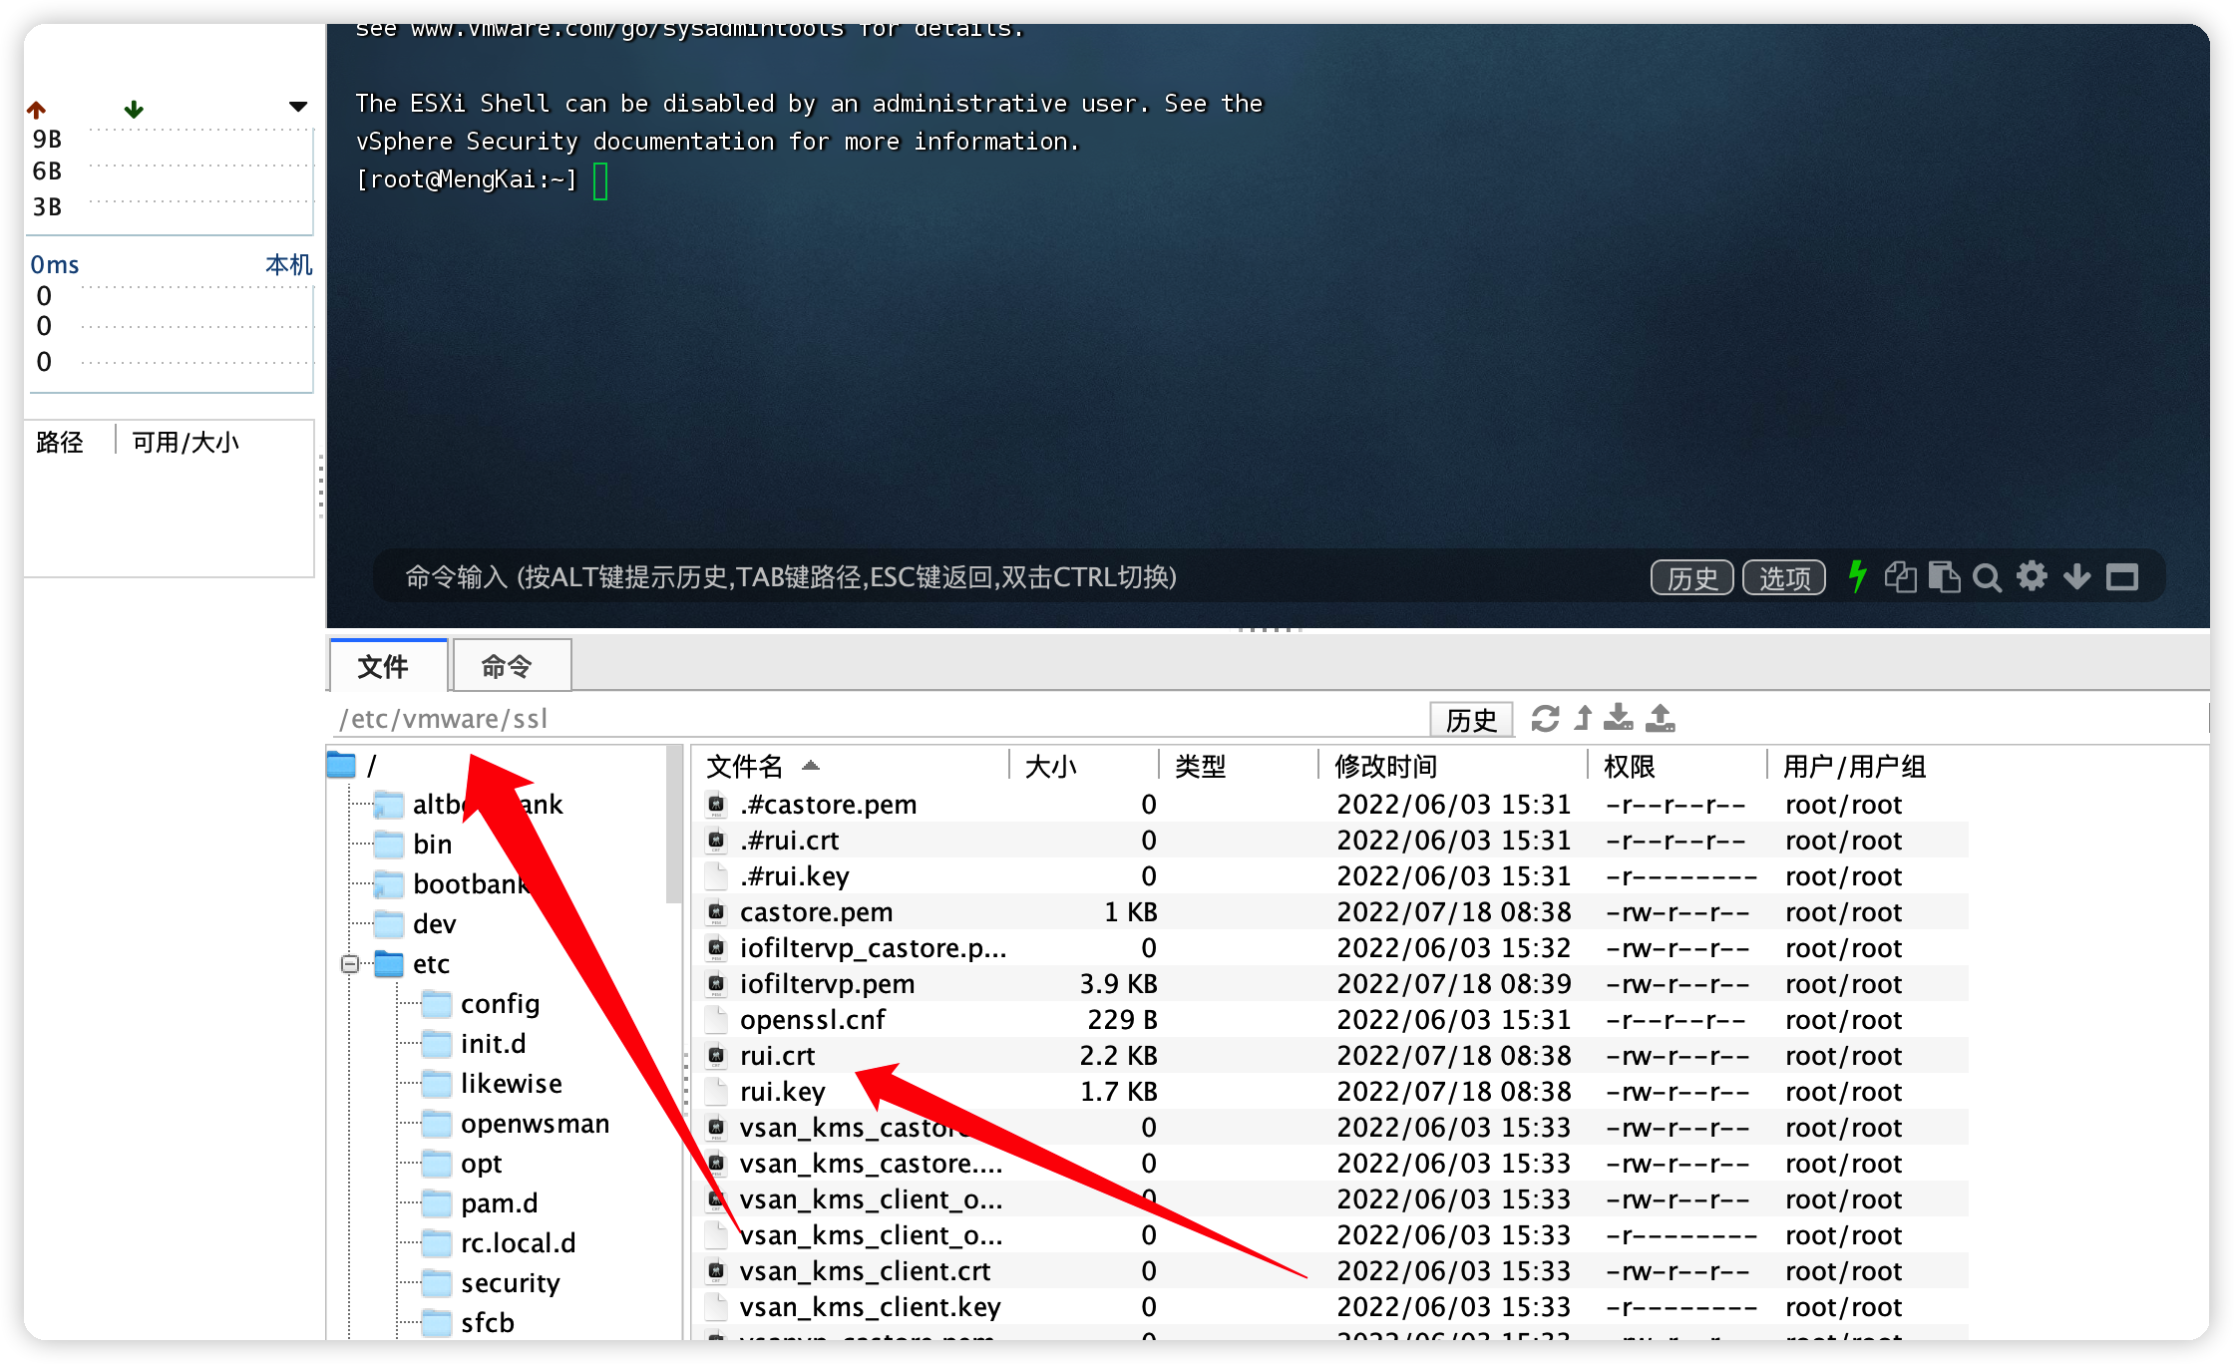The height and width of the screenshot is (1364, 2234).
Task: Click the copy icon in terminal toolbar
Action: 1900,577
